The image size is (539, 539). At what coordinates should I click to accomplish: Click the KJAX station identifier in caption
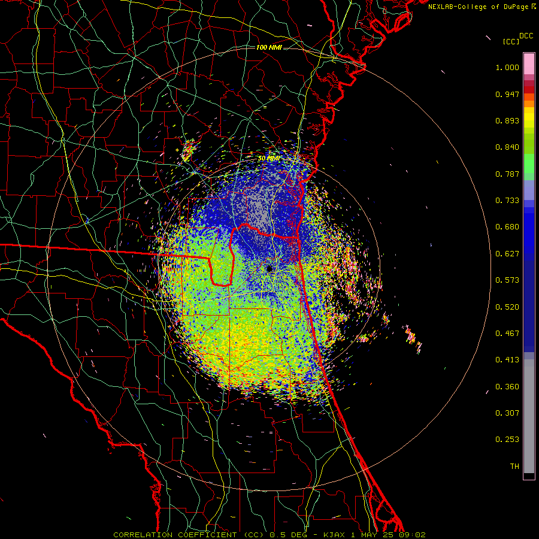[x=335, y=535]
